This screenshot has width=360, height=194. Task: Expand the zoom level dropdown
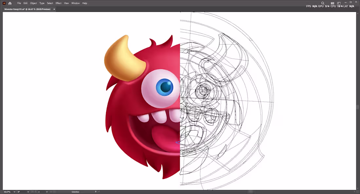pyautogui.click(x=14, y=192)
